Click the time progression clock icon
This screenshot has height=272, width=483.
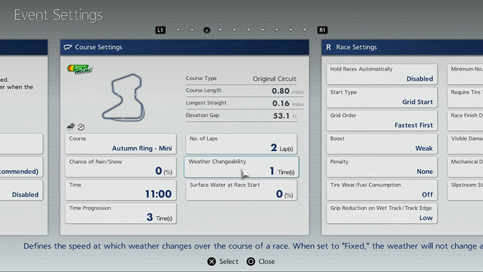click(81, 126)
